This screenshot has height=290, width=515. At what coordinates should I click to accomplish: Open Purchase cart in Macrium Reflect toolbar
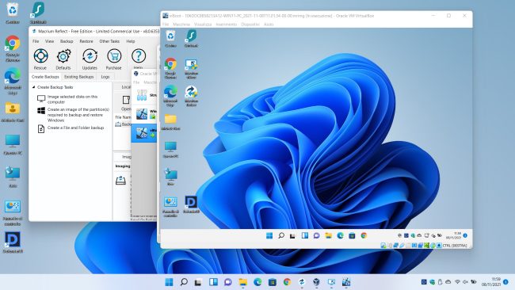coord(113,59)
